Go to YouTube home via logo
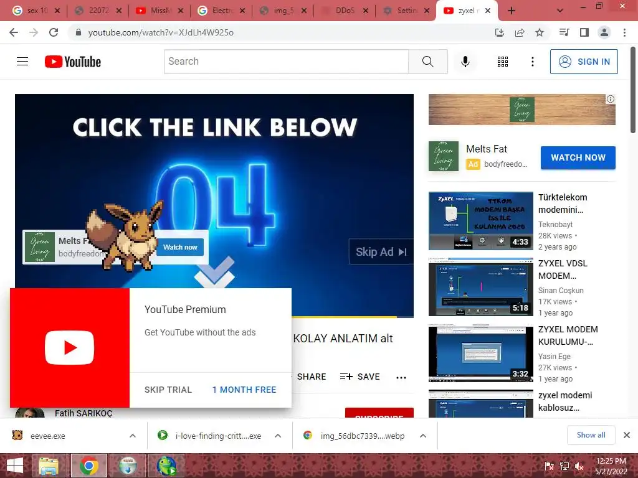The height and width of the screenshot is (478, 638). click(x=73, y=62)
